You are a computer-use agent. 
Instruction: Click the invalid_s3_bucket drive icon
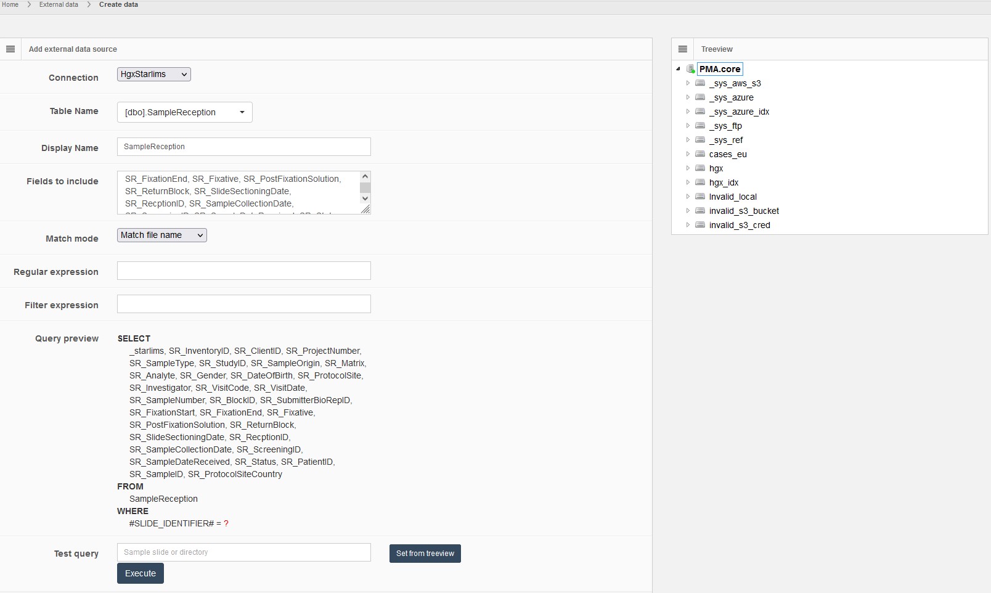700,211
